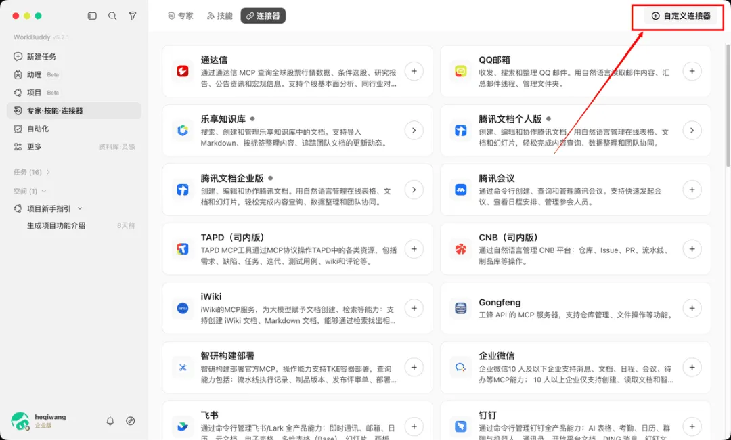The width and height of the screenshot is (731, 440).
Task: Click the 通达信 connector logo
Action: [x=183, y=71]
